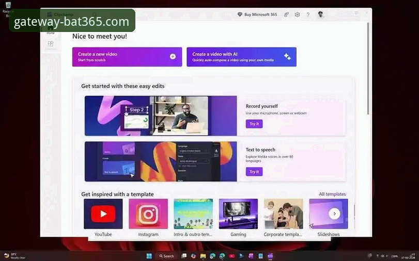The height and width of the screenshot is (261, 419).
Task: Click the Gaming template label
Action: (x=238, y=234)
